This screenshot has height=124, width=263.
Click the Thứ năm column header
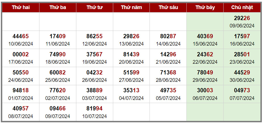pos(131,8)
